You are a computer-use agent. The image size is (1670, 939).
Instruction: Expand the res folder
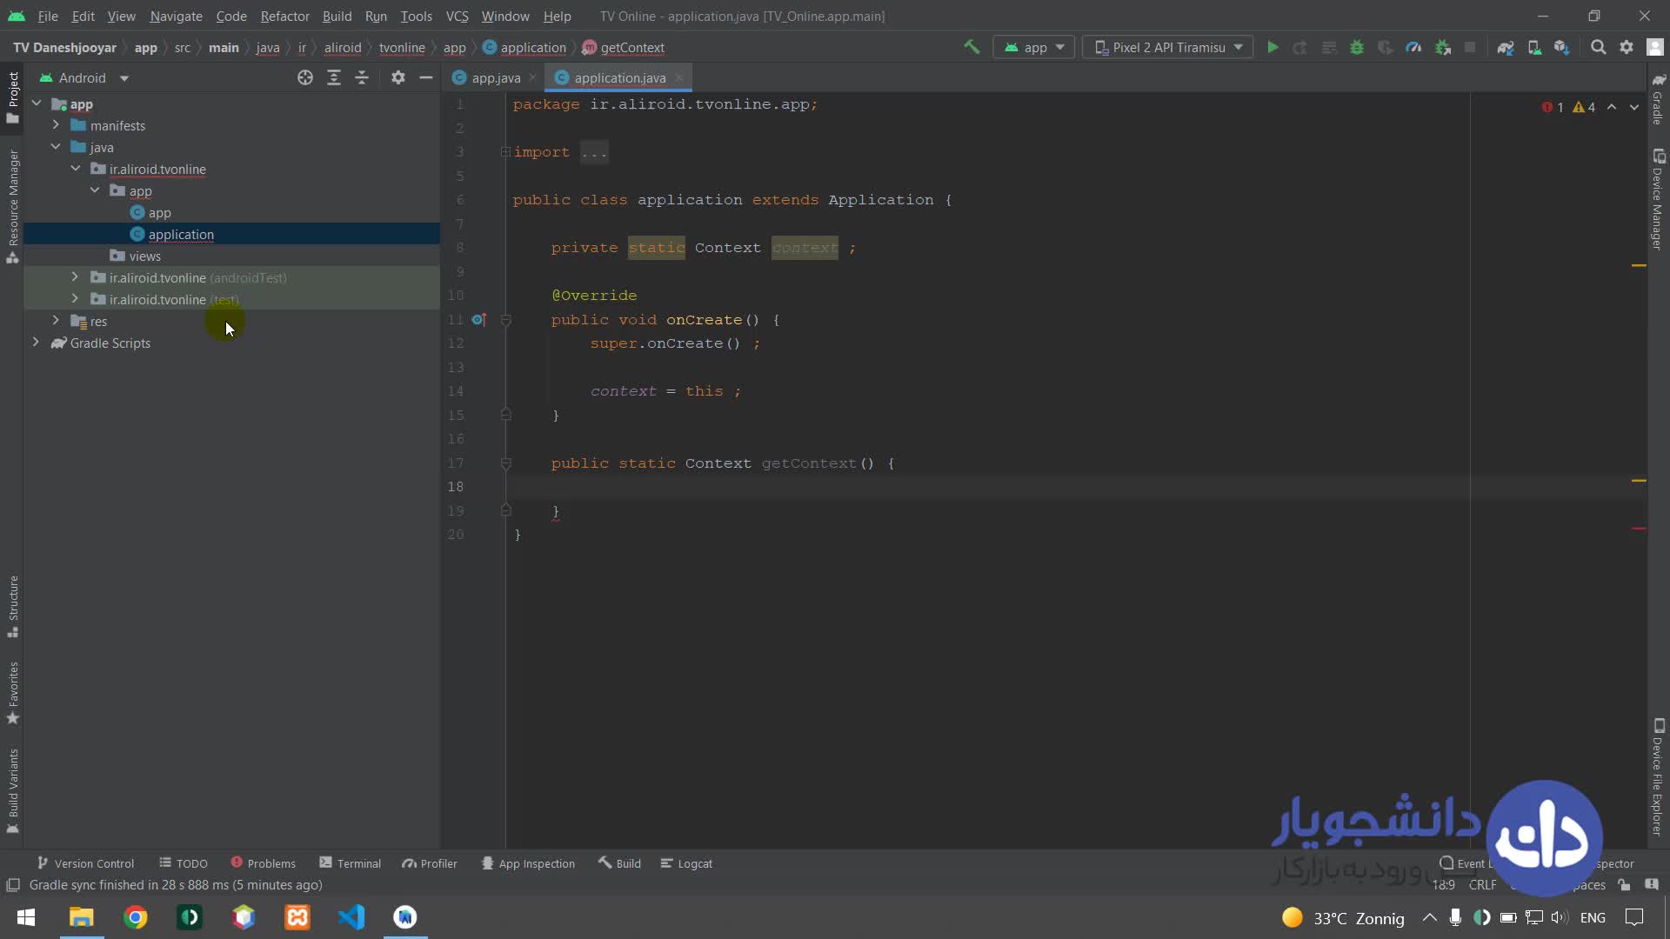(56, 321)
